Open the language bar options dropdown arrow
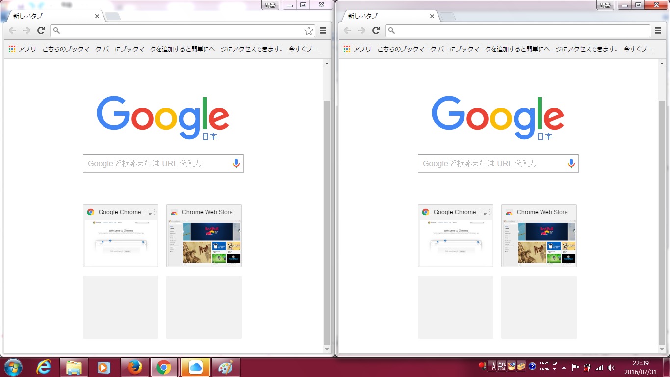This screenshot has height=377, width=670. (x=554, y=369)
